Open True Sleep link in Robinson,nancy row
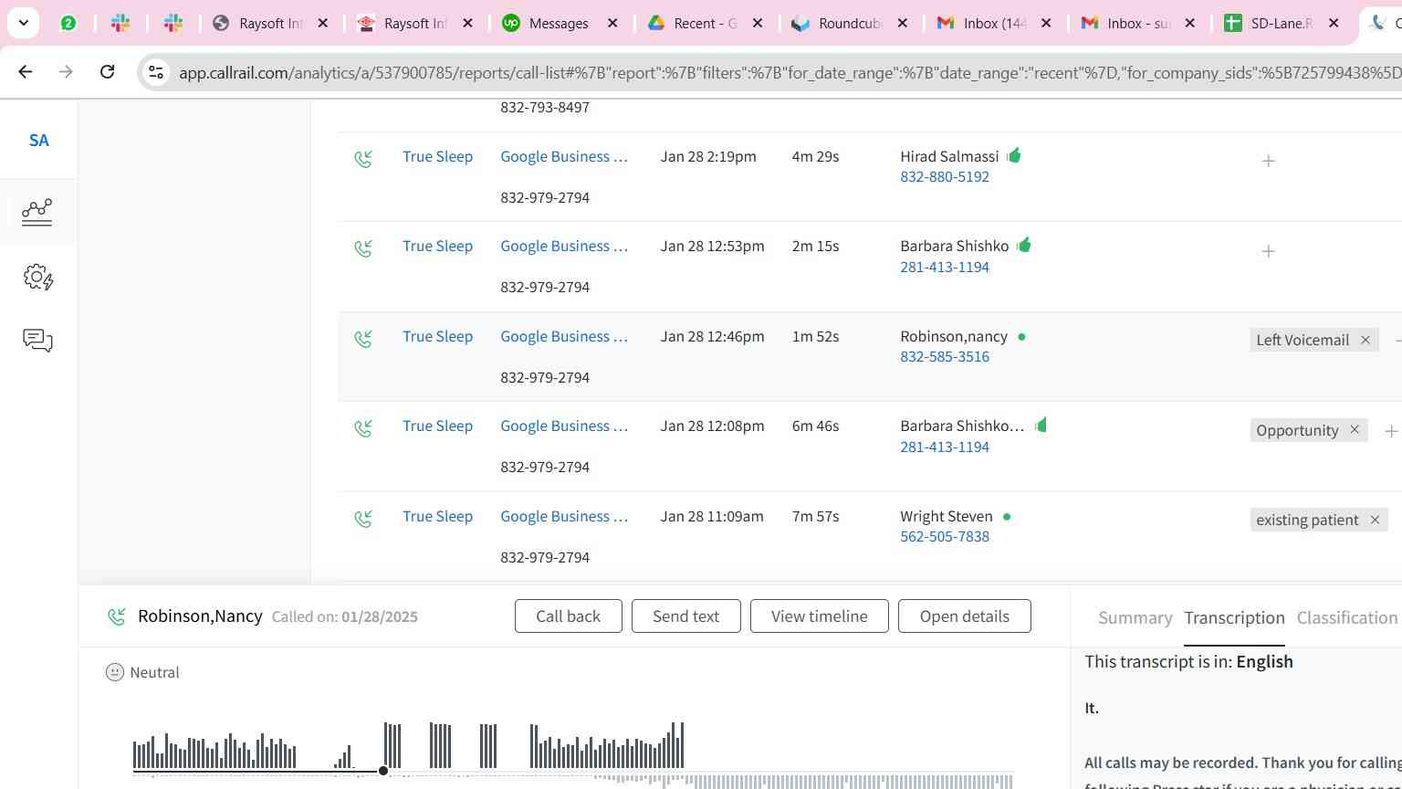The image size is (1402, 789). click(437, 336)
